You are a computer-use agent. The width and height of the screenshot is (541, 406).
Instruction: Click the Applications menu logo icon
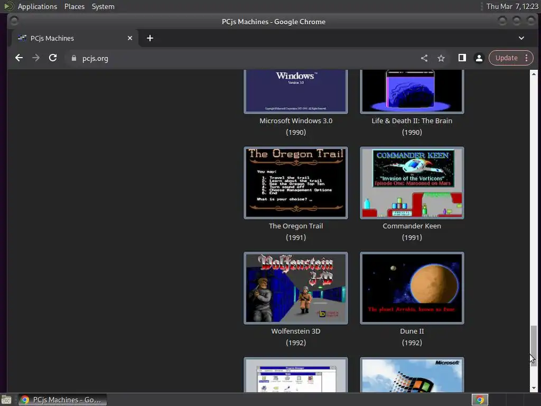(x=8, y=6)
